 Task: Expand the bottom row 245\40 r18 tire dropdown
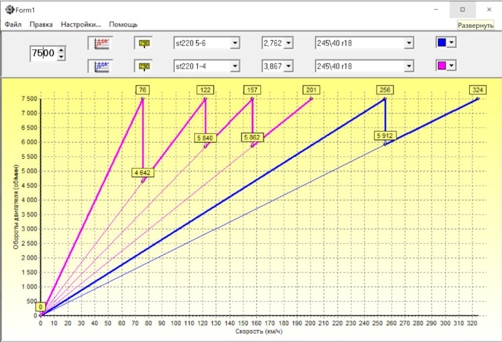coord(409,66)
